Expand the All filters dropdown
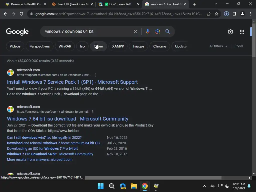This screenshot has height=192, width=256. click(x=218, y=46)
